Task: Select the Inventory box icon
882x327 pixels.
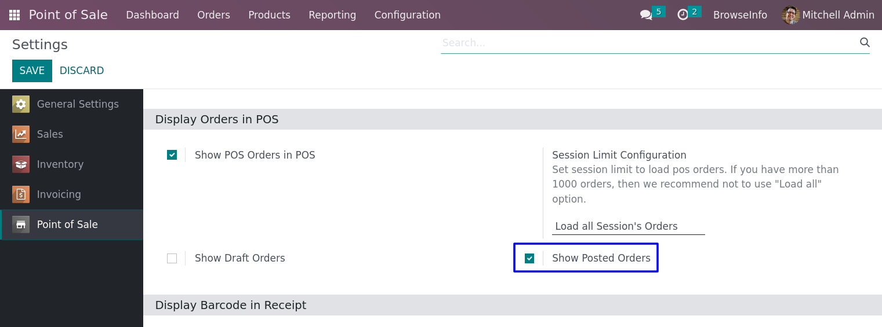Action: click(x=21, y=164)
